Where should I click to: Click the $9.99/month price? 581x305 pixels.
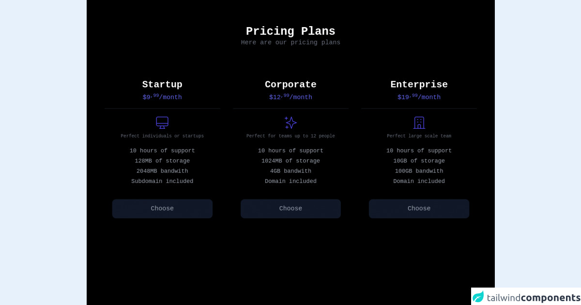click(162, 97)
